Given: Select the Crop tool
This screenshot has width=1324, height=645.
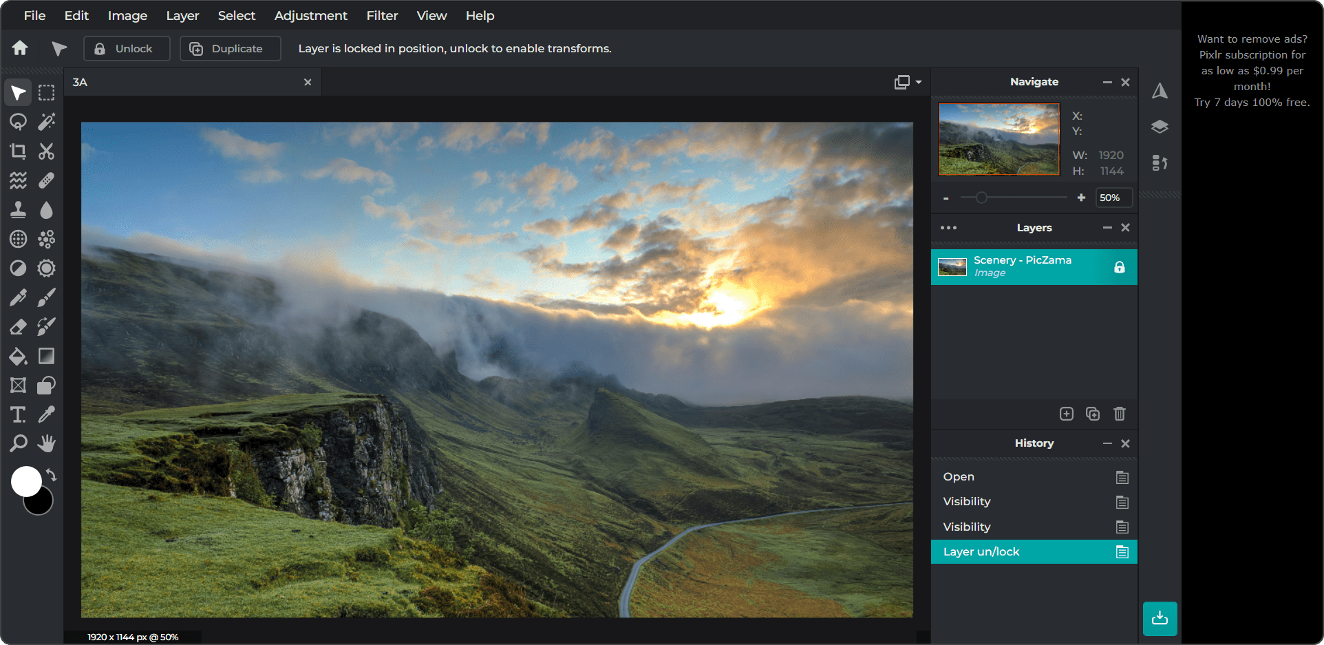Looking at the screenshot, I should (18, 151).
